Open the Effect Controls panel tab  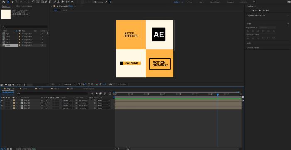point(24,6)
